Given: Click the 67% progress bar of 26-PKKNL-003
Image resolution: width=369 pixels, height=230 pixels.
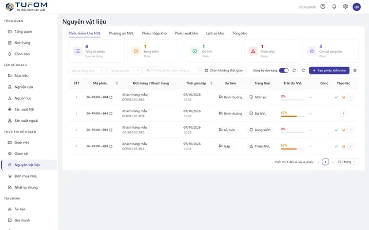Looking at the screenshot, I should point(292,116).
